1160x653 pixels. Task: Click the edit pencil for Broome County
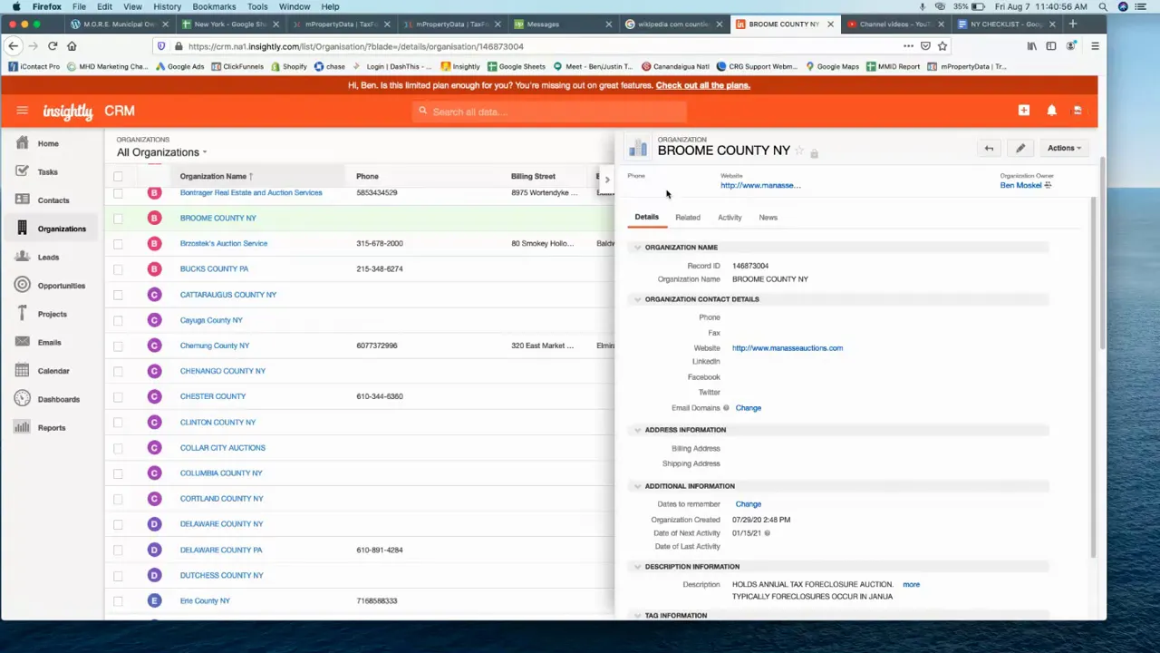coord(1020,148)
